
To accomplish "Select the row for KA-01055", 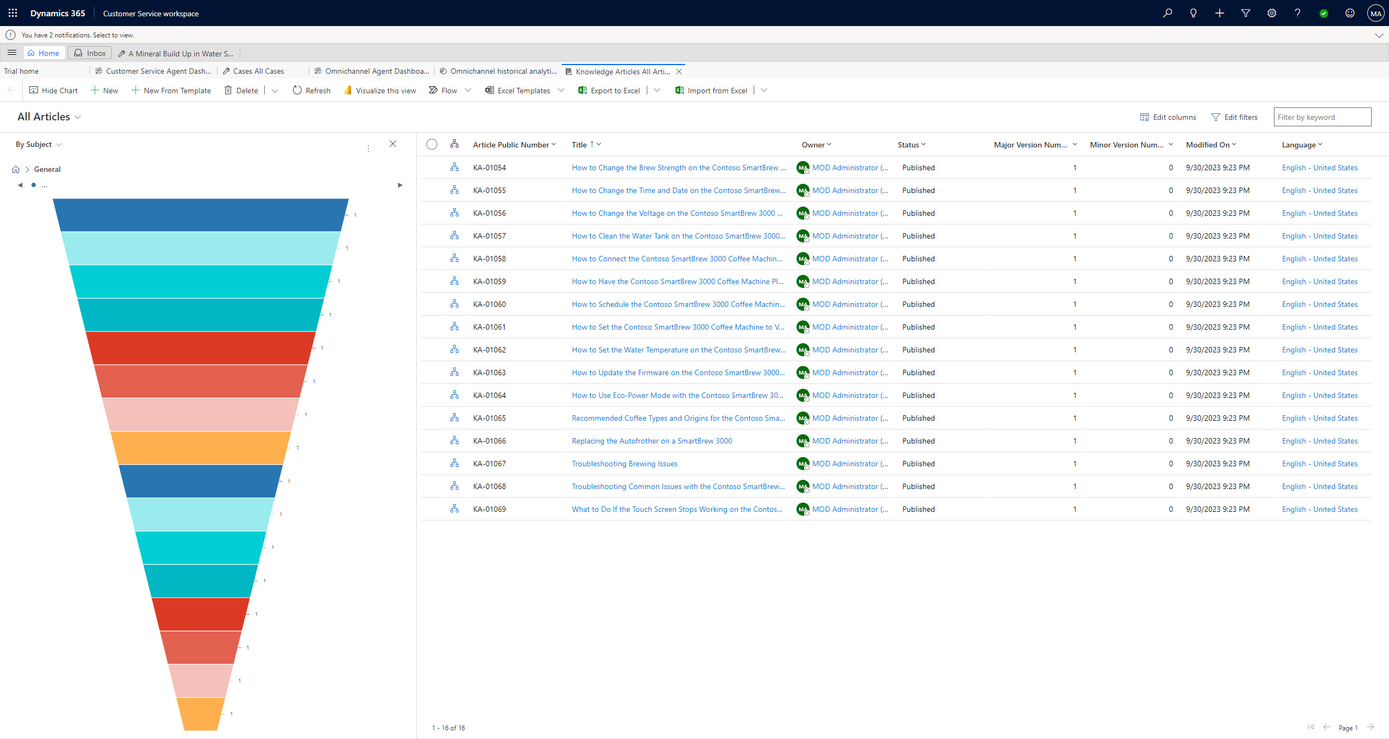I will click(895, 190).
